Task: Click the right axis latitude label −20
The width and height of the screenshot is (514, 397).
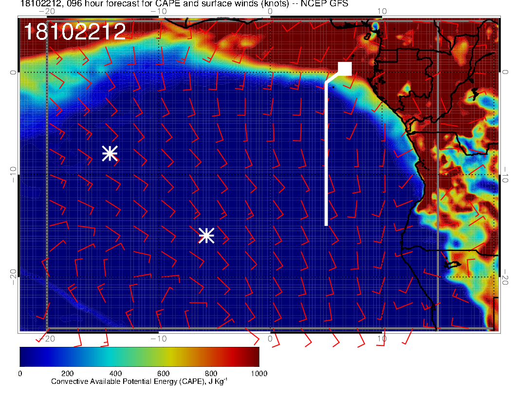Action: pyautogui.click(x=505, y=277)
